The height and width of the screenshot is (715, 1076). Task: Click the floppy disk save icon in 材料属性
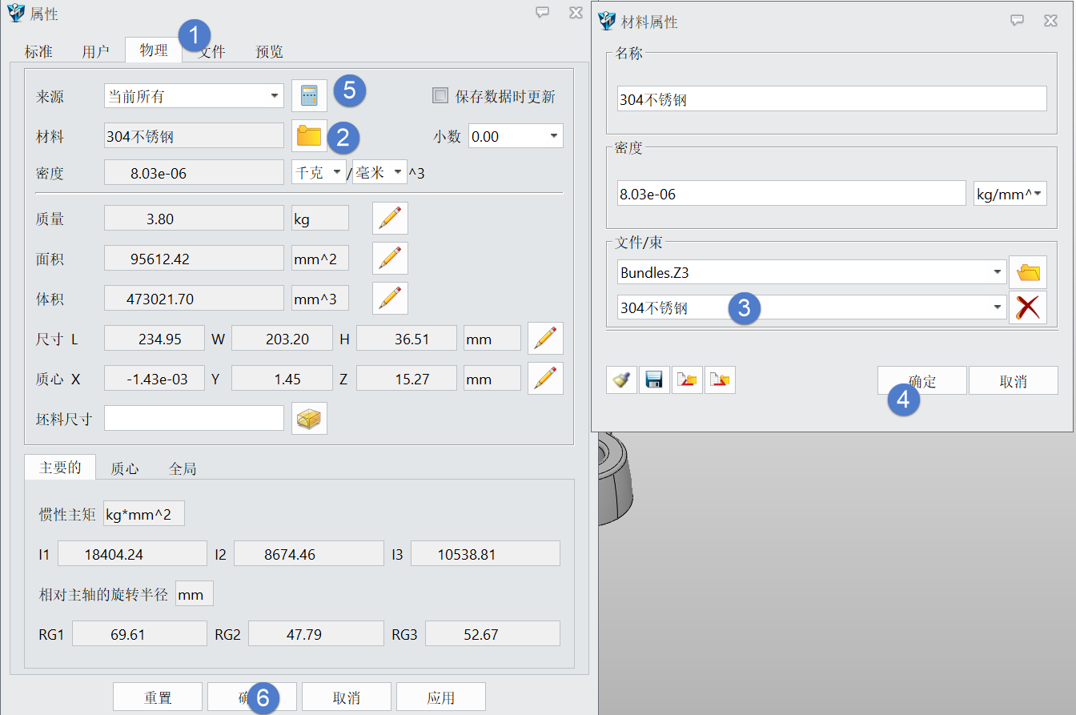[654, 380]
